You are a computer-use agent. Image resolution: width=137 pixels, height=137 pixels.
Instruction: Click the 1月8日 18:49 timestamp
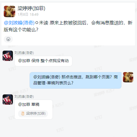coord(28,15)
